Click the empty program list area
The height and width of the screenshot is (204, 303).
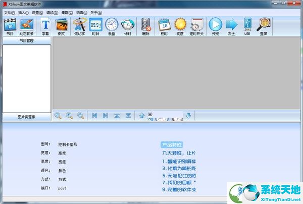(x=27, y=79)
